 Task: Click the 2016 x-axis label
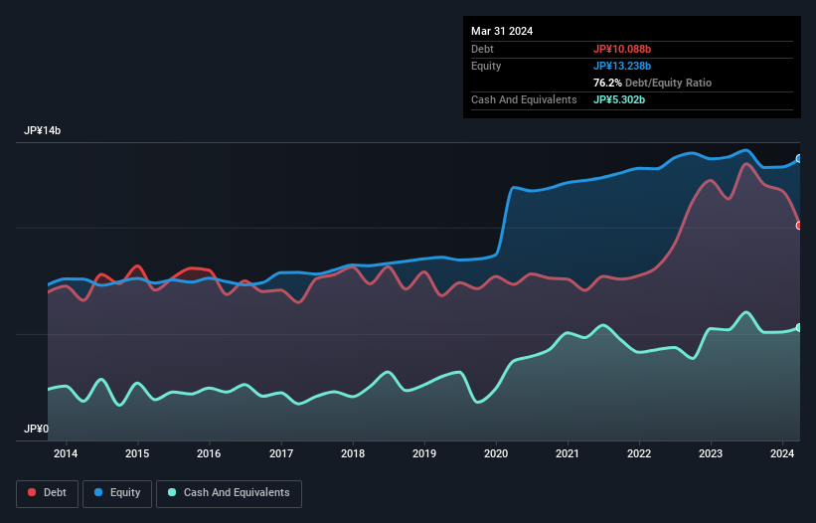coord(209,453)
